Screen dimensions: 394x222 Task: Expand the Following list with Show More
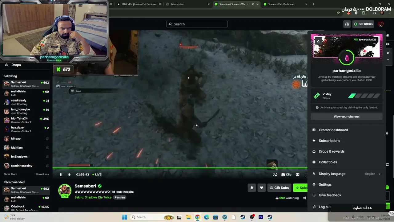pyautogui.click(x=10, y=174)
